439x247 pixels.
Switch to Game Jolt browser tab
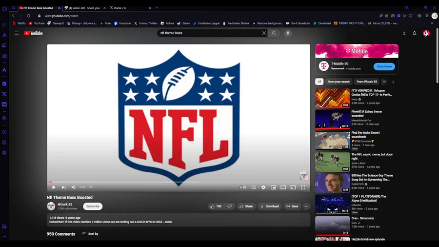tap(84, 8)
